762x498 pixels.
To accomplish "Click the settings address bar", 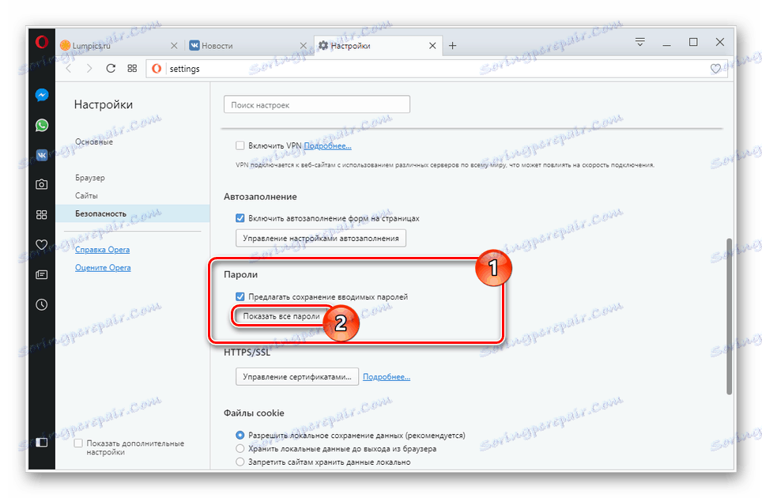I will coord(435,69).
